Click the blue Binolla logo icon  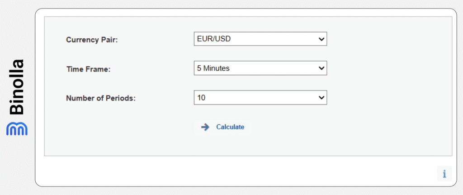coord(17,128)
